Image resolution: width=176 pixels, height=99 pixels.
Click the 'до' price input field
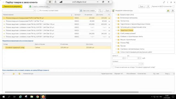point(133,58)
